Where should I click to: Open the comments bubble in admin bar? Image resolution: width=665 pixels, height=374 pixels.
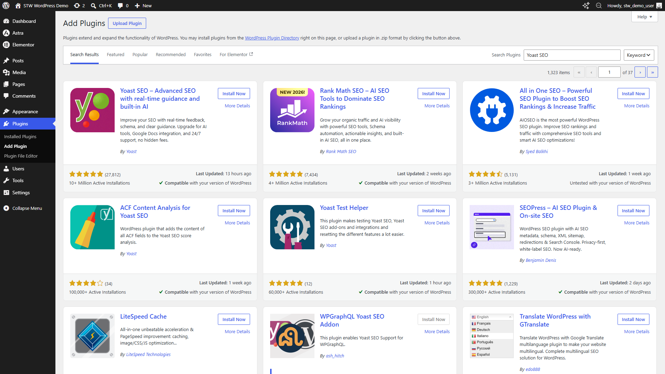(x=120, y=6)
